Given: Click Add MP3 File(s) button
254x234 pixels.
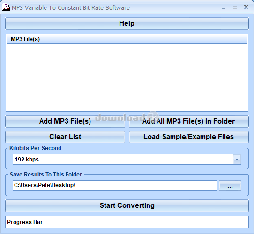Looking at the screenshot, I should click(x=65, y=121).
